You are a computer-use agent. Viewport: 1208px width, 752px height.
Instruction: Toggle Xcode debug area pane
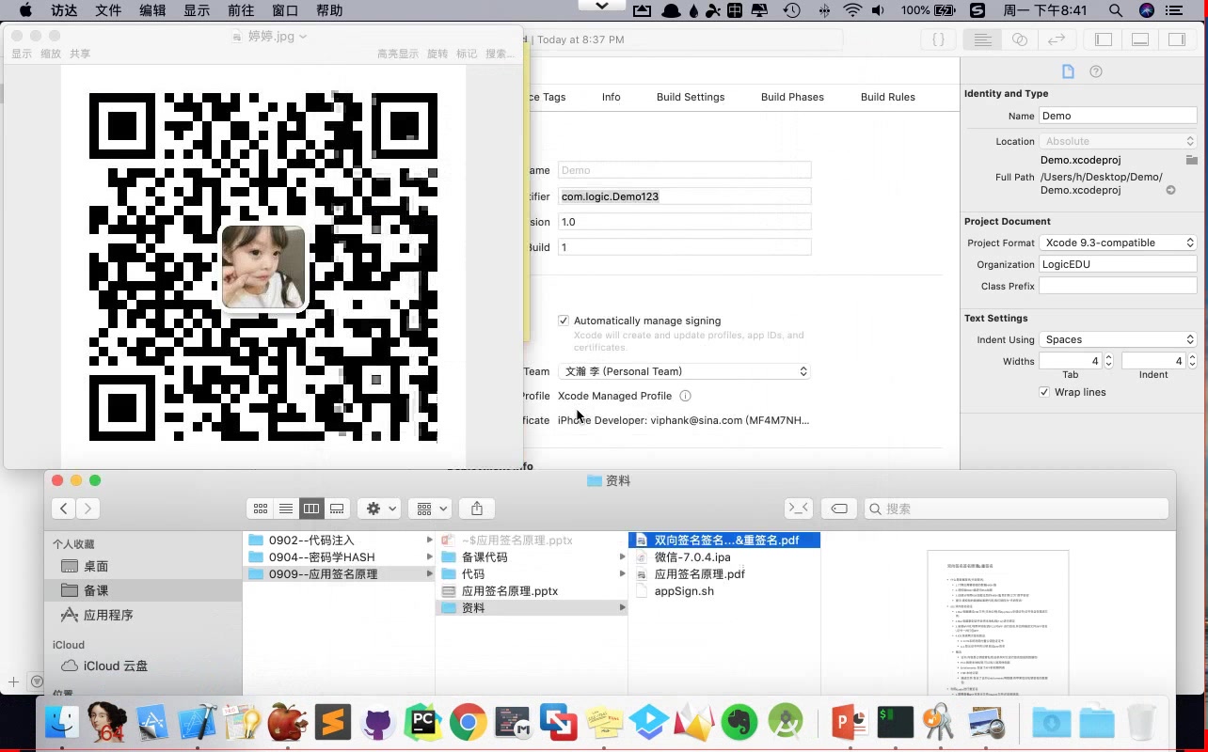pos(1140,39)
